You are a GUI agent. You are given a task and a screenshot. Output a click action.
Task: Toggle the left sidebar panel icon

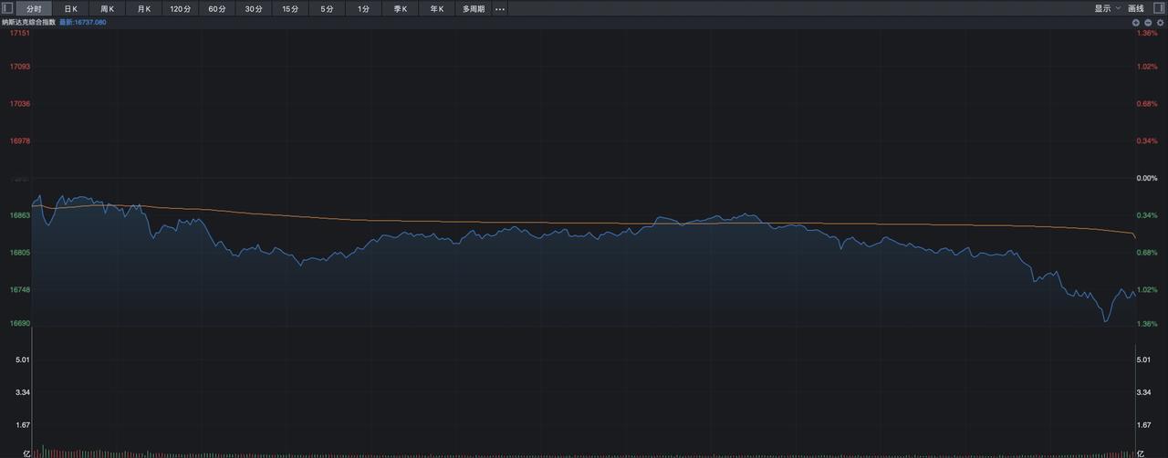pos(6,8)
